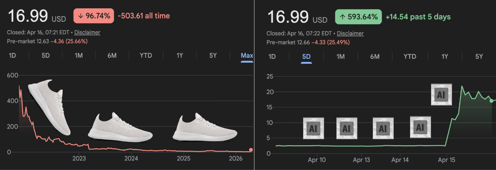This screenshot has width=496, height=170.
Task: Choose the 6M tab on the green 5-day chart
Action: tap(375, 57)
